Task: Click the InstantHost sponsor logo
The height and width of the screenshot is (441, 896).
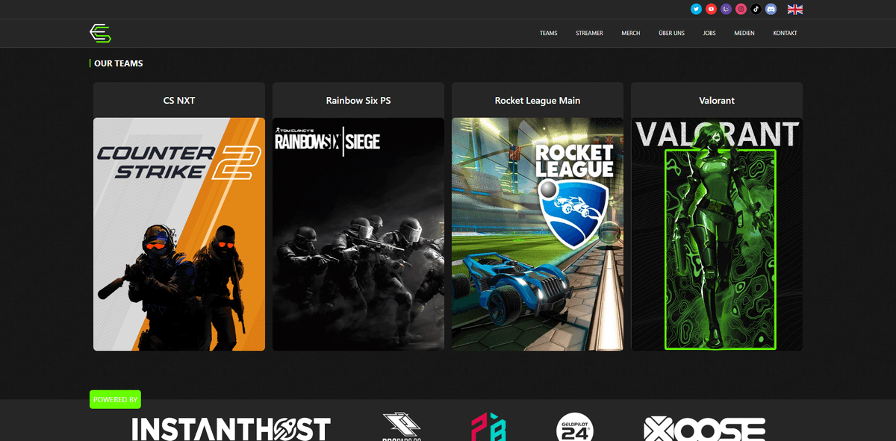Action: point(231,429)
